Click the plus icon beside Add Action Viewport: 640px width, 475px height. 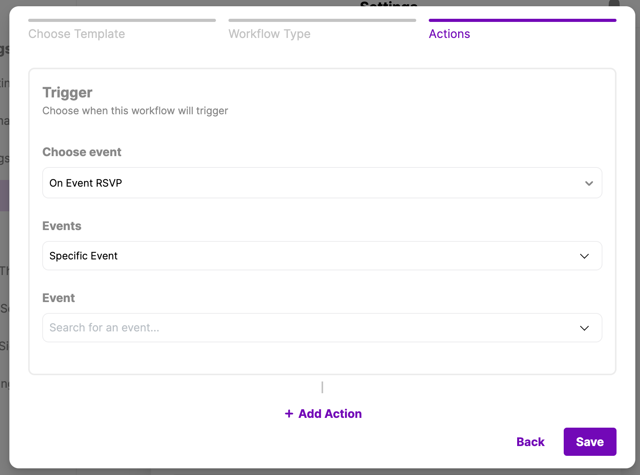(x=289, y=414)
